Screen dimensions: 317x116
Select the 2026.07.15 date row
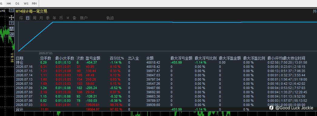24,71
